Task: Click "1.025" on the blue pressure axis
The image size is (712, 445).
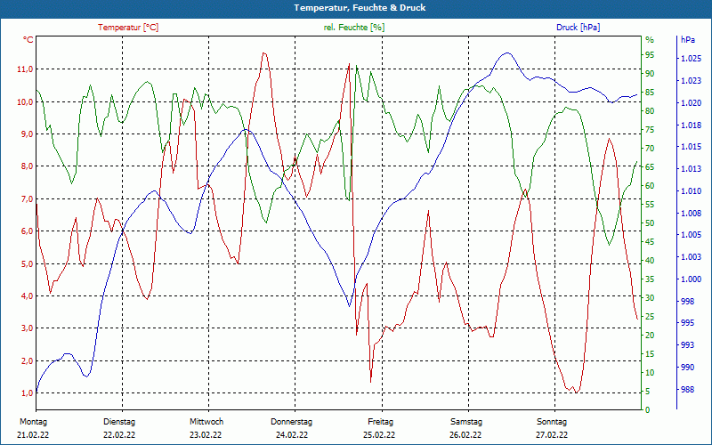Action: pyautogui.click(x=691, y=59)
